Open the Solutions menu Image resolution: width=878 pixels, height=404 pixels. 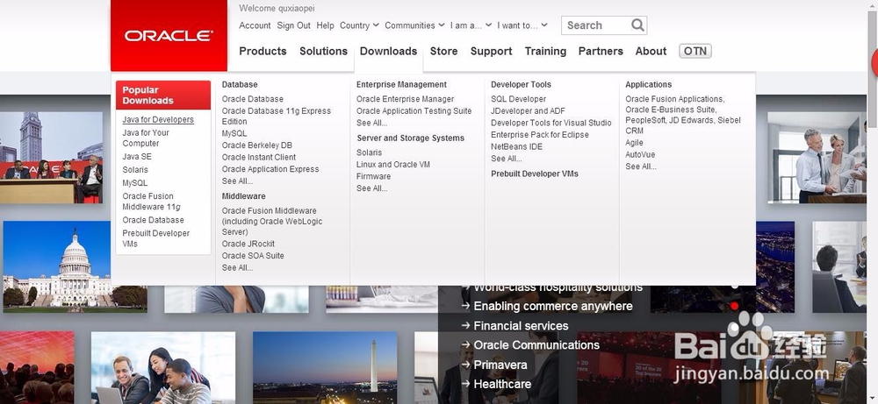(323, 51)
